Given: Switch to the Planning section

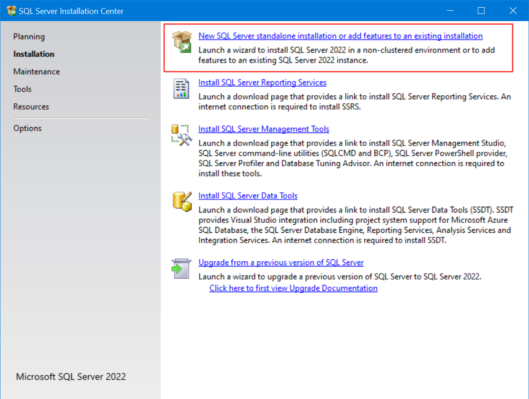Looking at the screenshot, I should point(29,36).
